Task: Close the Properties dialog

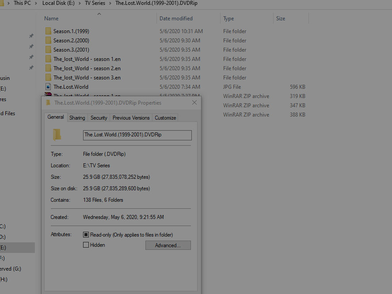Action: click(x=194, y=103)
